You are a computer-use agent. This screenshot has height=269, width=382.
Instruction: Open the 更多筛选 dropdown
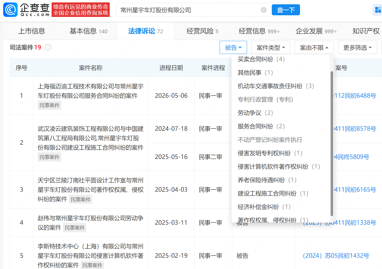pos(358,48)
